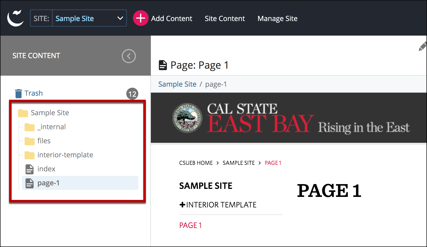Click the interior-template folder icon
This screenshot has height=247, width=427.
tap(30, 155)
